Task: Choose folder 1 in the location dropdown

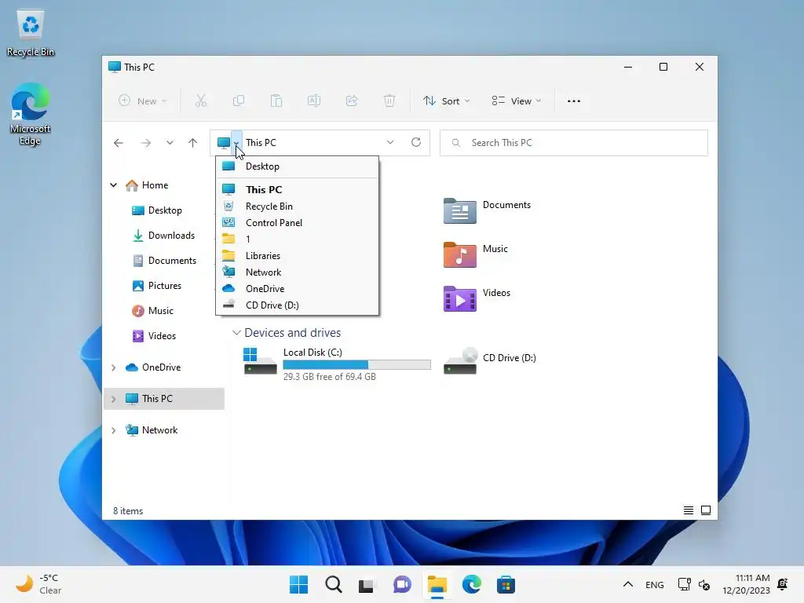Action: click(297, 239)
